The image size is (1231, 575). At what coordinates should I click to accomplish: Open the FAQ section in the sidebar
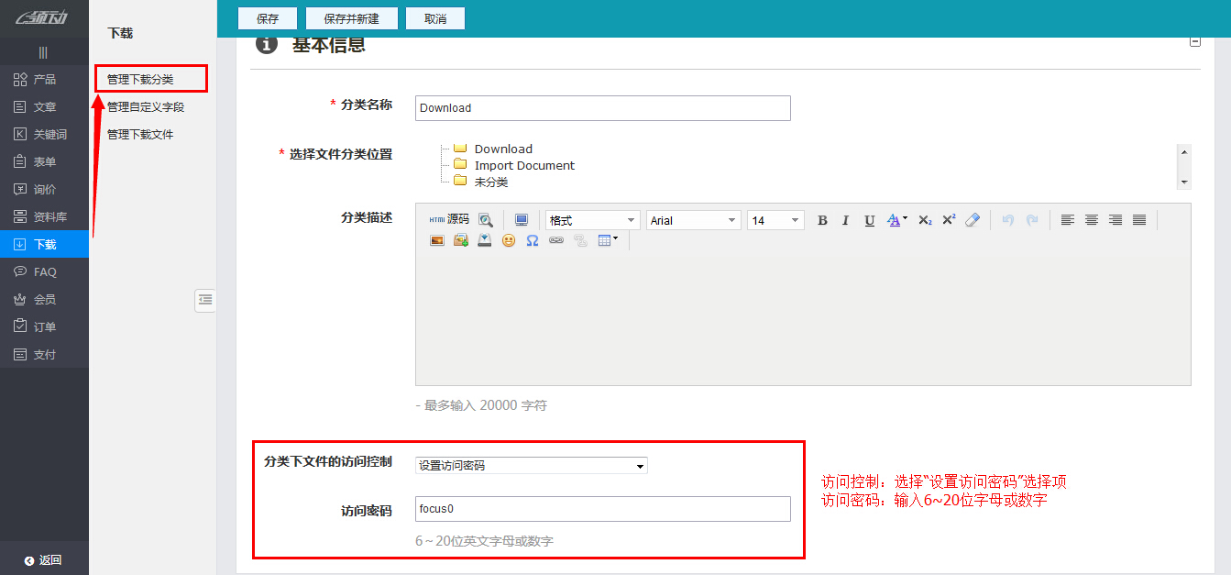44,271
